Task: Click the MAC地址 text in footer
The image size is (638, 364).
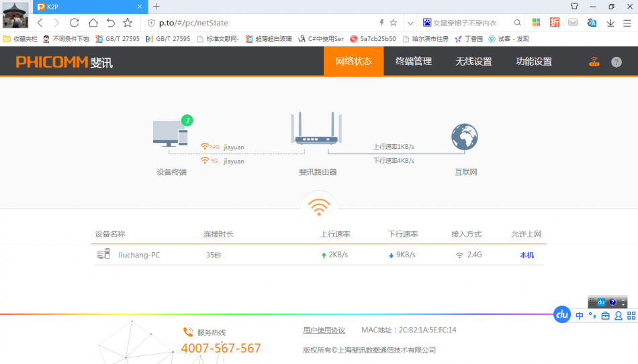Action: [408, 330]
